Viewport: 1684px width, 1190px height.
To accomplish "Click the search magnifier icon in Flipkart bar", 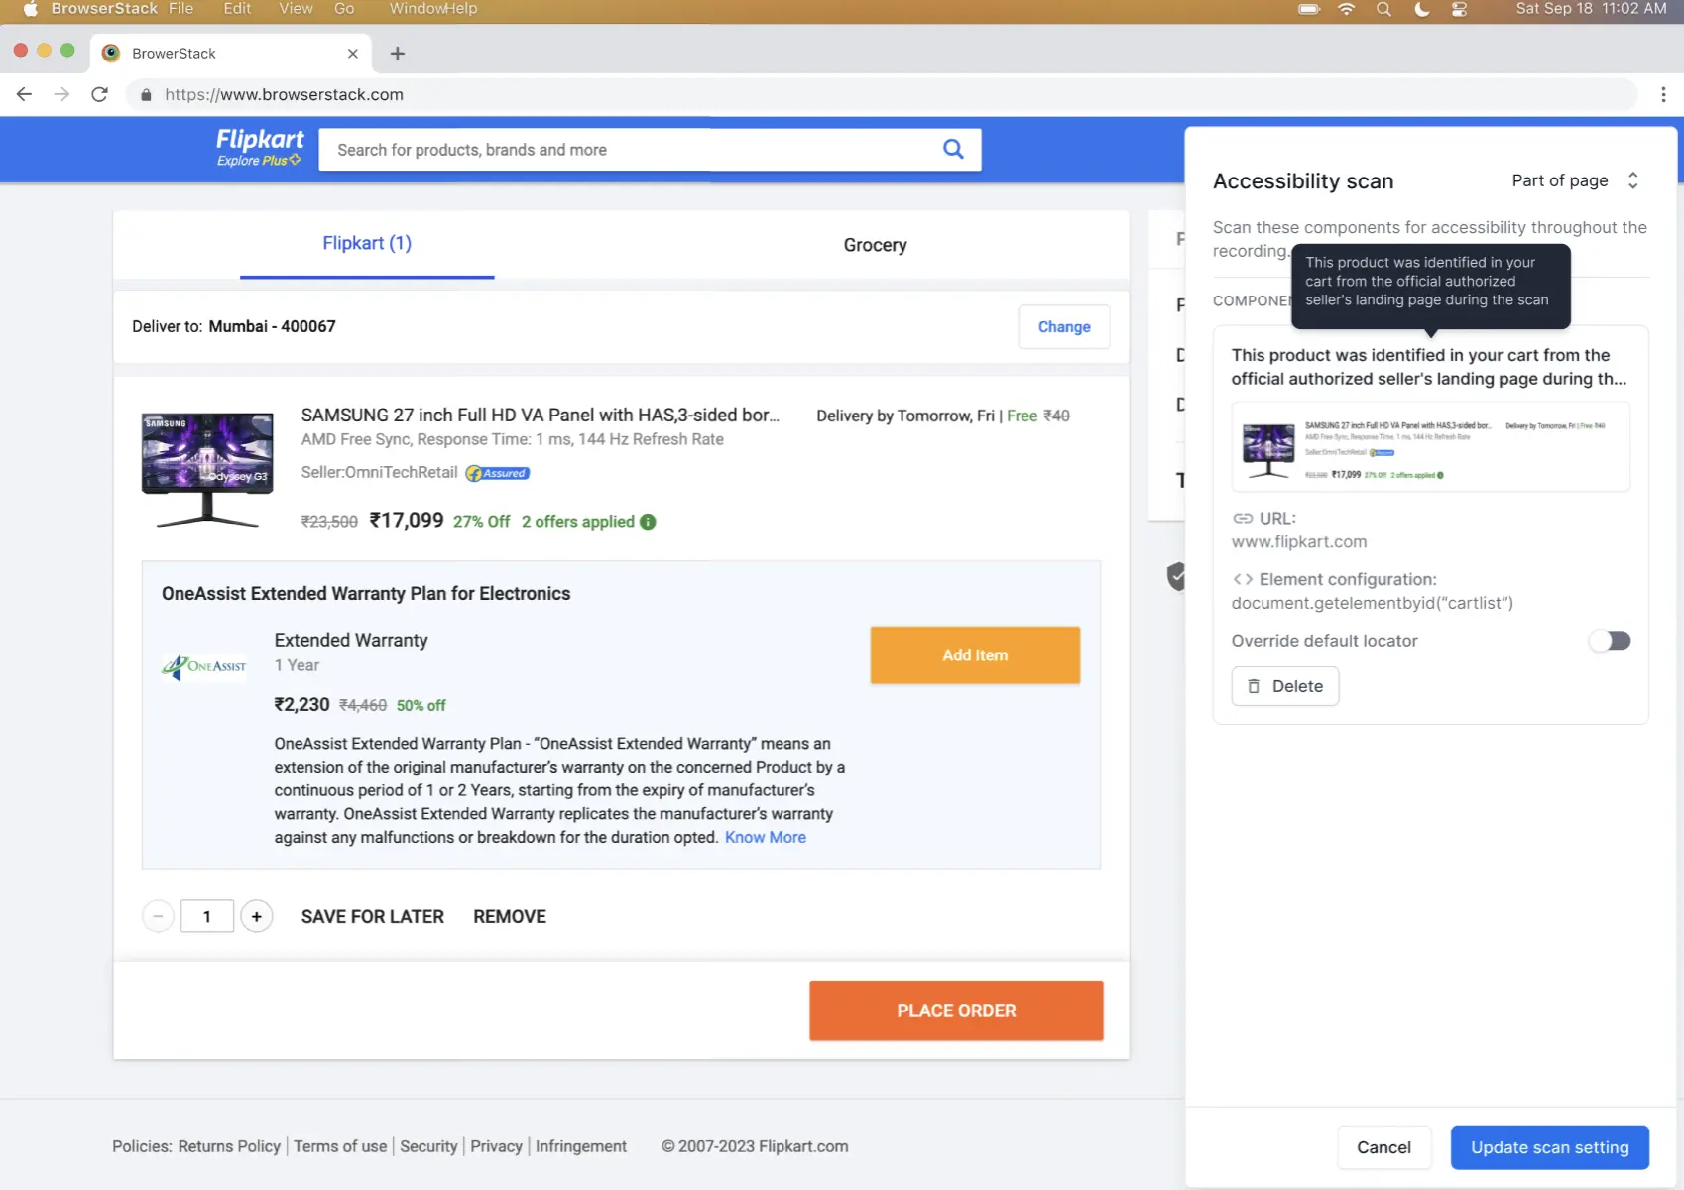I will pyautogui.click(x=953, y=149).
